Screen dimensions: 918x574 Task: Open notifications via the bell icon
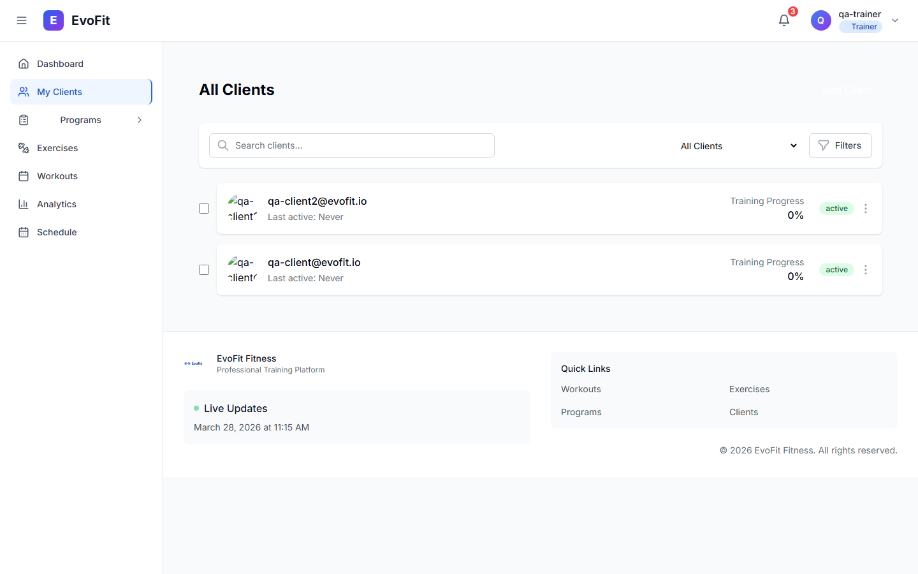(783, 20)
